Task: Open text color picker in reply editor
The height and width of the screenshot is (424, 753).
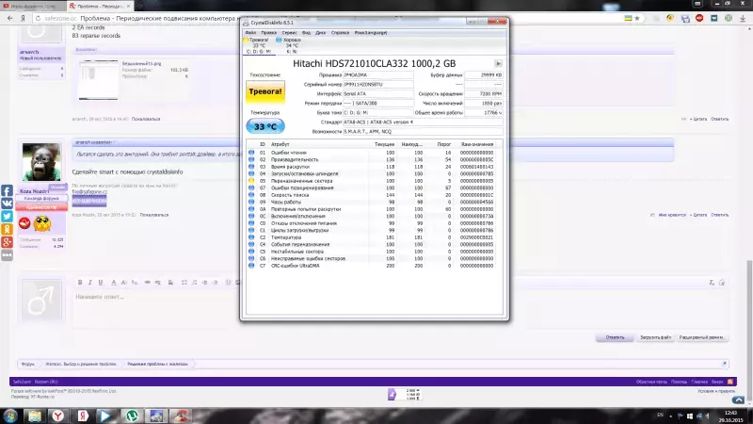Action: (x=114, y=282)
